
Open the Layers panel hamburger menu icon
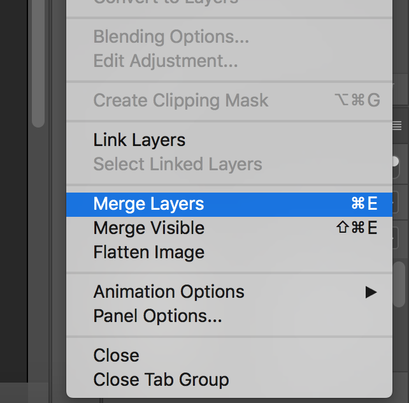pos(399,126)
